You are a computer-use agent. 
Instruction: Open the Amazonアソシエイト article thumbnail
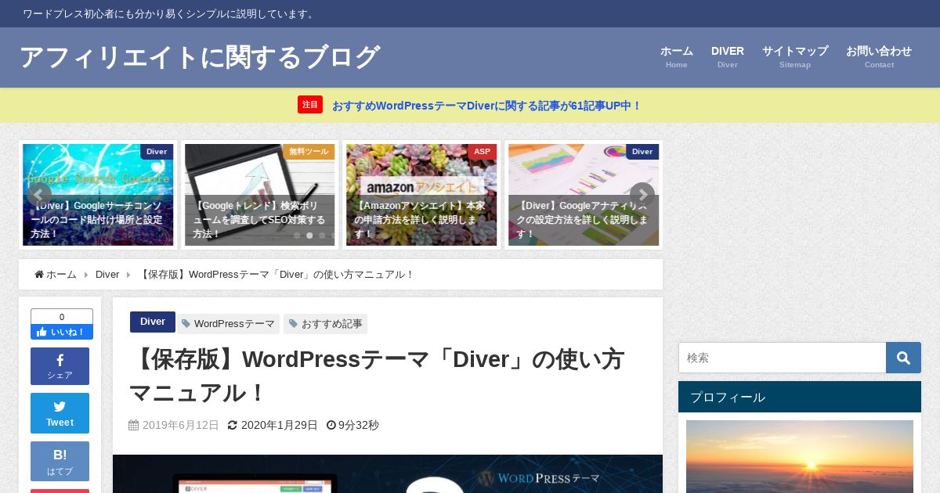(421, 195)
